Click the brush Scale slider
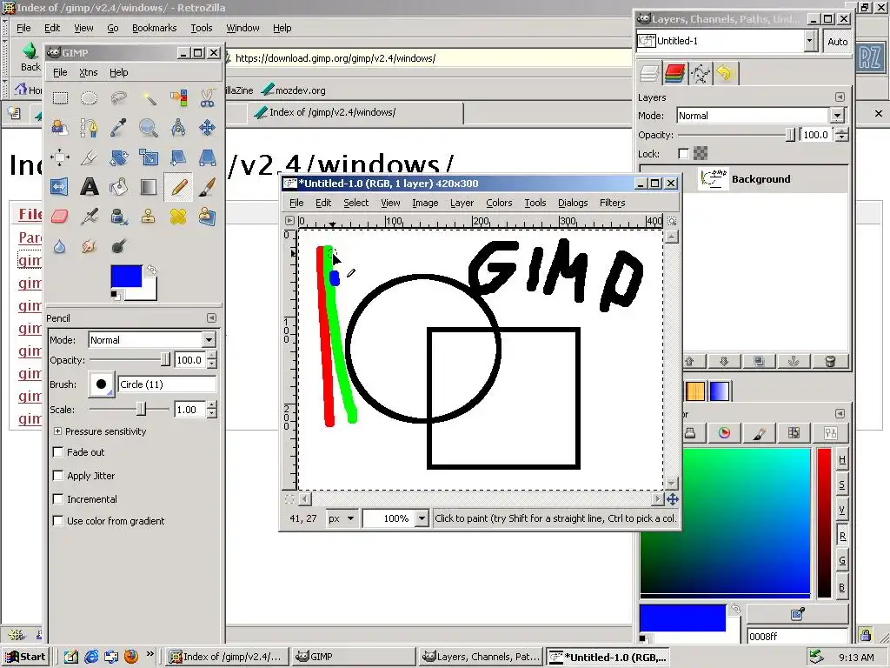 click(x=130, y=409)
